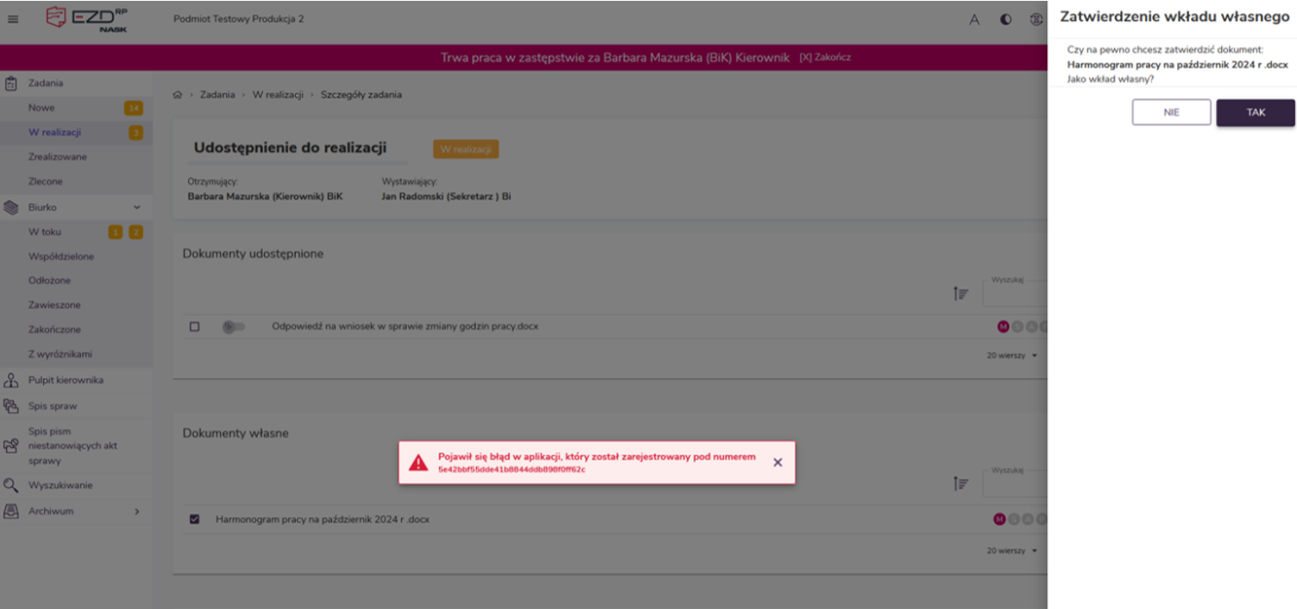Open Pulpit kierownika from sidebar

click(66, 380)
